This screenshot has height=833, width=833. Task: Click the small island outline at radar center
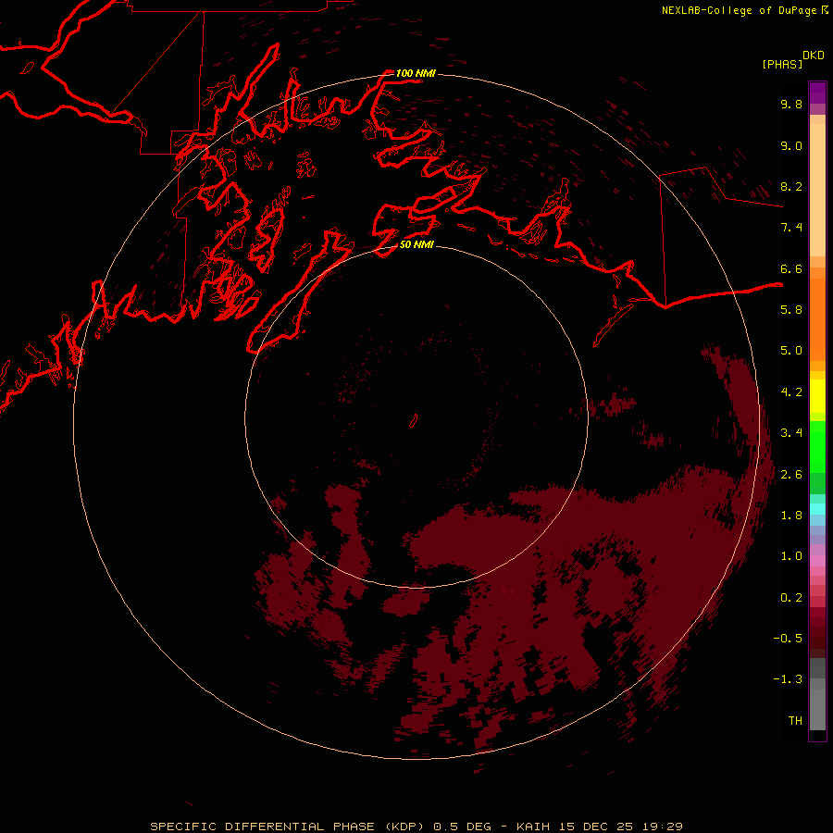414,421
